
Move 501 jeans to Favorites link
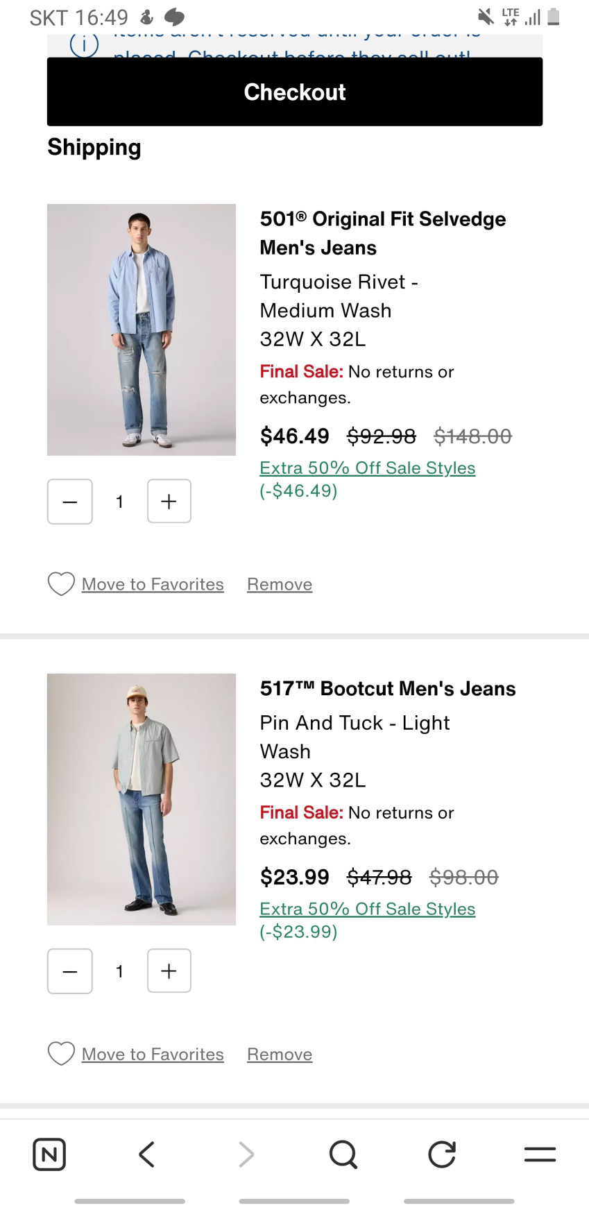coord(153,585)
